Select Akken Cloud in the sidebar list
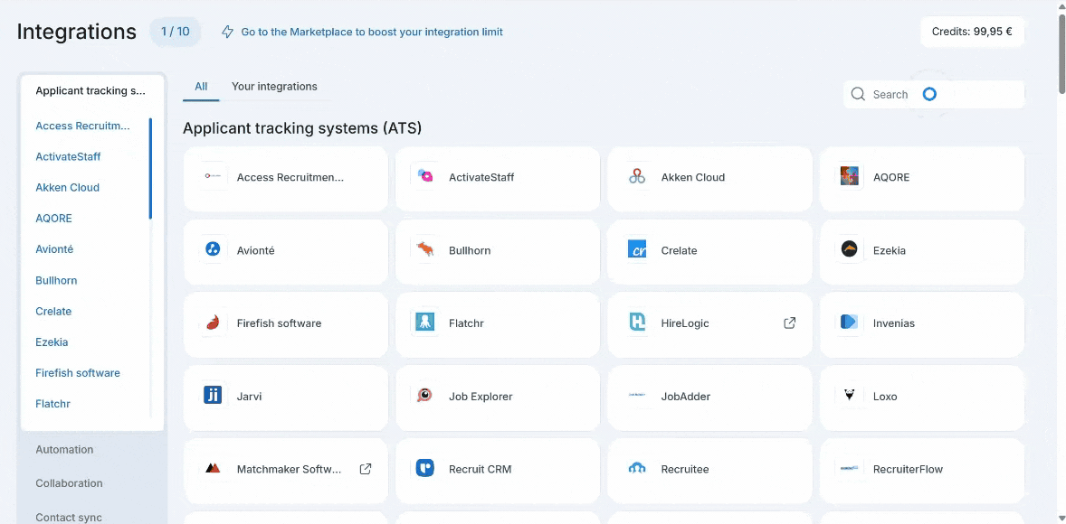The height and width of the screenshot is (524, 1066). click(x=67, y=187)
